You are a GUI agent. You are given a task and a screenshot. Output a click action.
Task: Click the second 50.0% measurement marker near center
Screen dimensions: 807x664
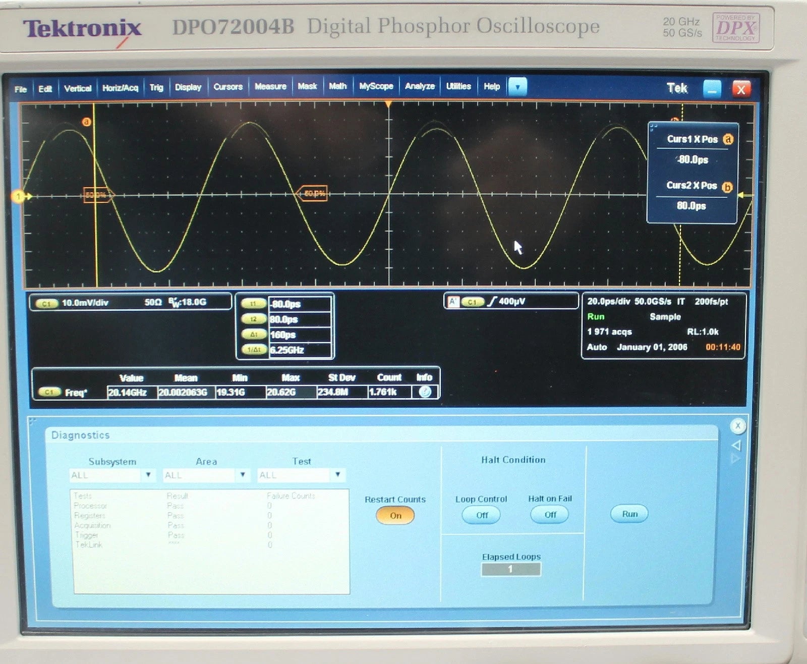click(312, 193)
